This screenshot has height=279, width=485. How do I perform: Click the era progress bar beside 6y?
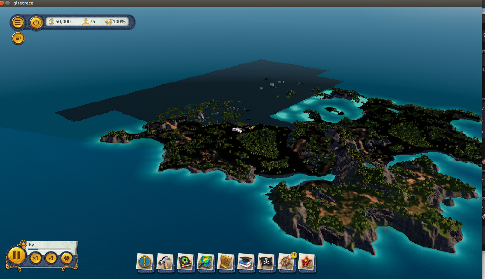click(x=50, y=249)
